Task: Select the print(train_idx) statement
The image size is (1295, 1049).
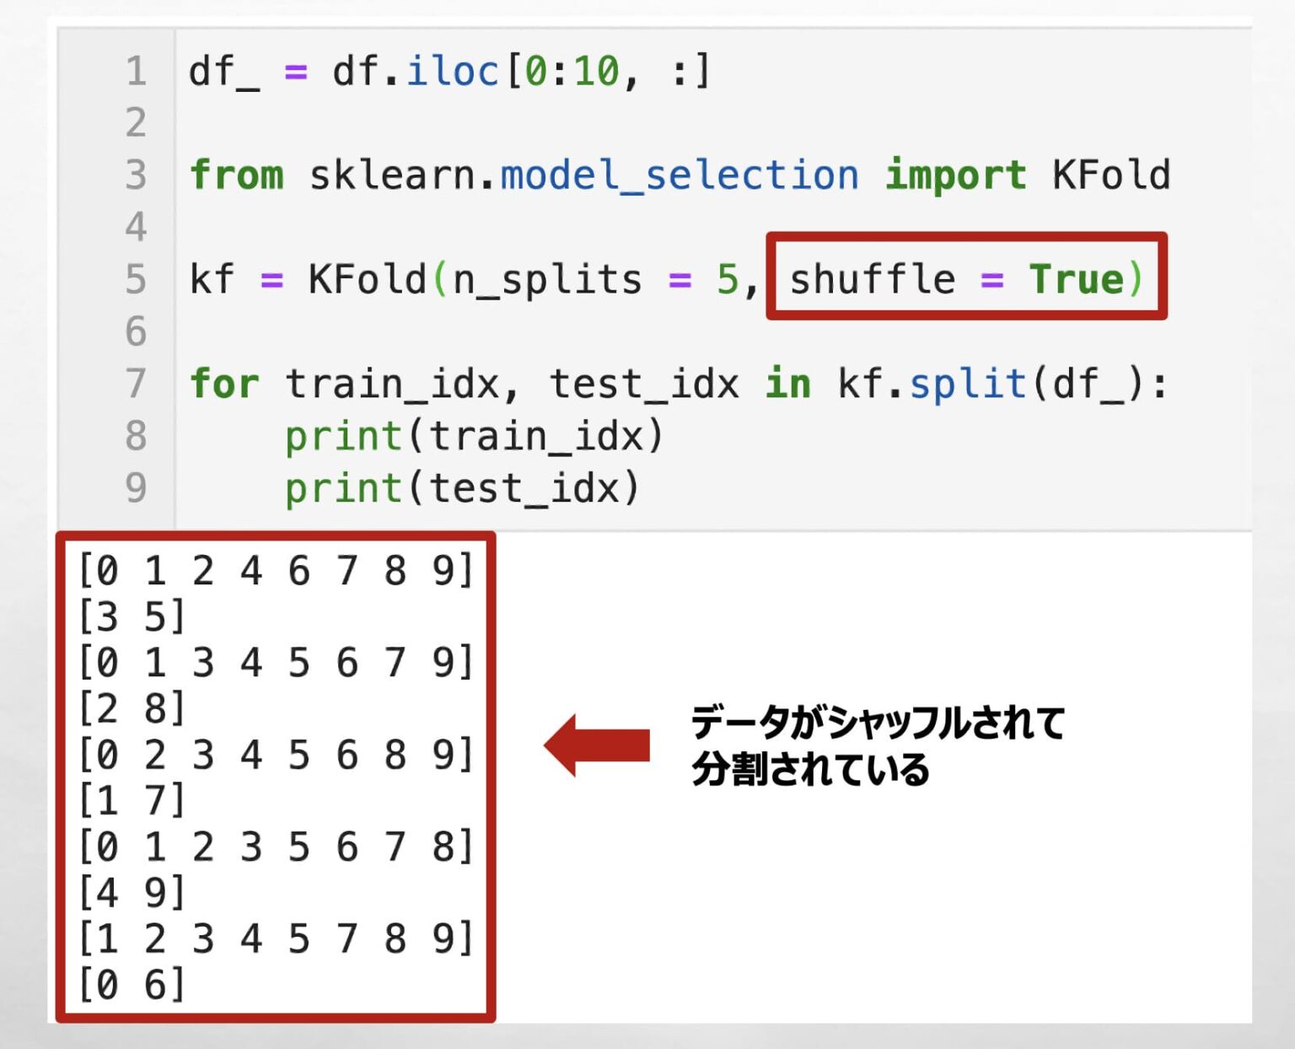Action: [x=476, y=435]
